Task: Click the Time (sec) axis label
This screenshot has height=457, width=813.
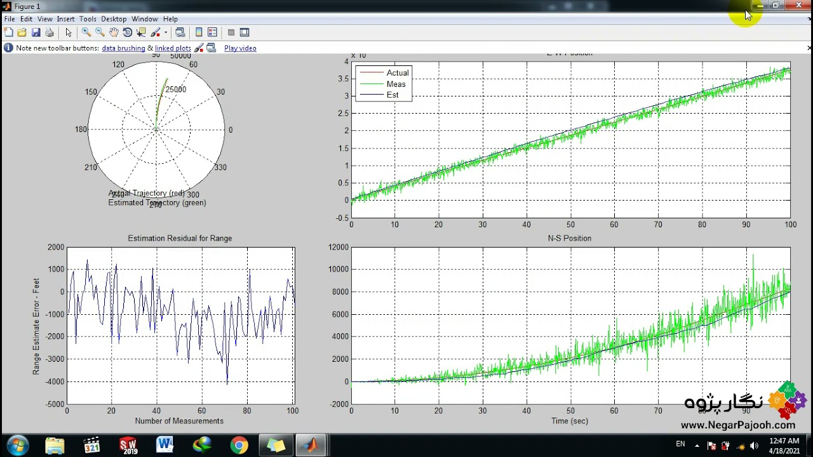Action: (570, 421)
